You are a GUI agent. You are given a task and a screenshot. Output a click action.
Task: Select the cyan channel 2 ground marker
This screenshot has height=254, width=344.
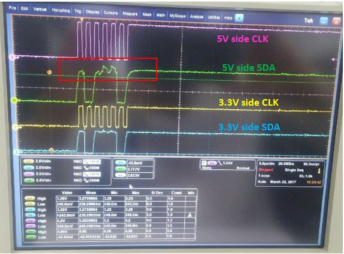click(17, 151)
